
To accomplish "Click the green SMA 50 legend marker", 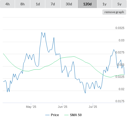I will tap(66, 115).
